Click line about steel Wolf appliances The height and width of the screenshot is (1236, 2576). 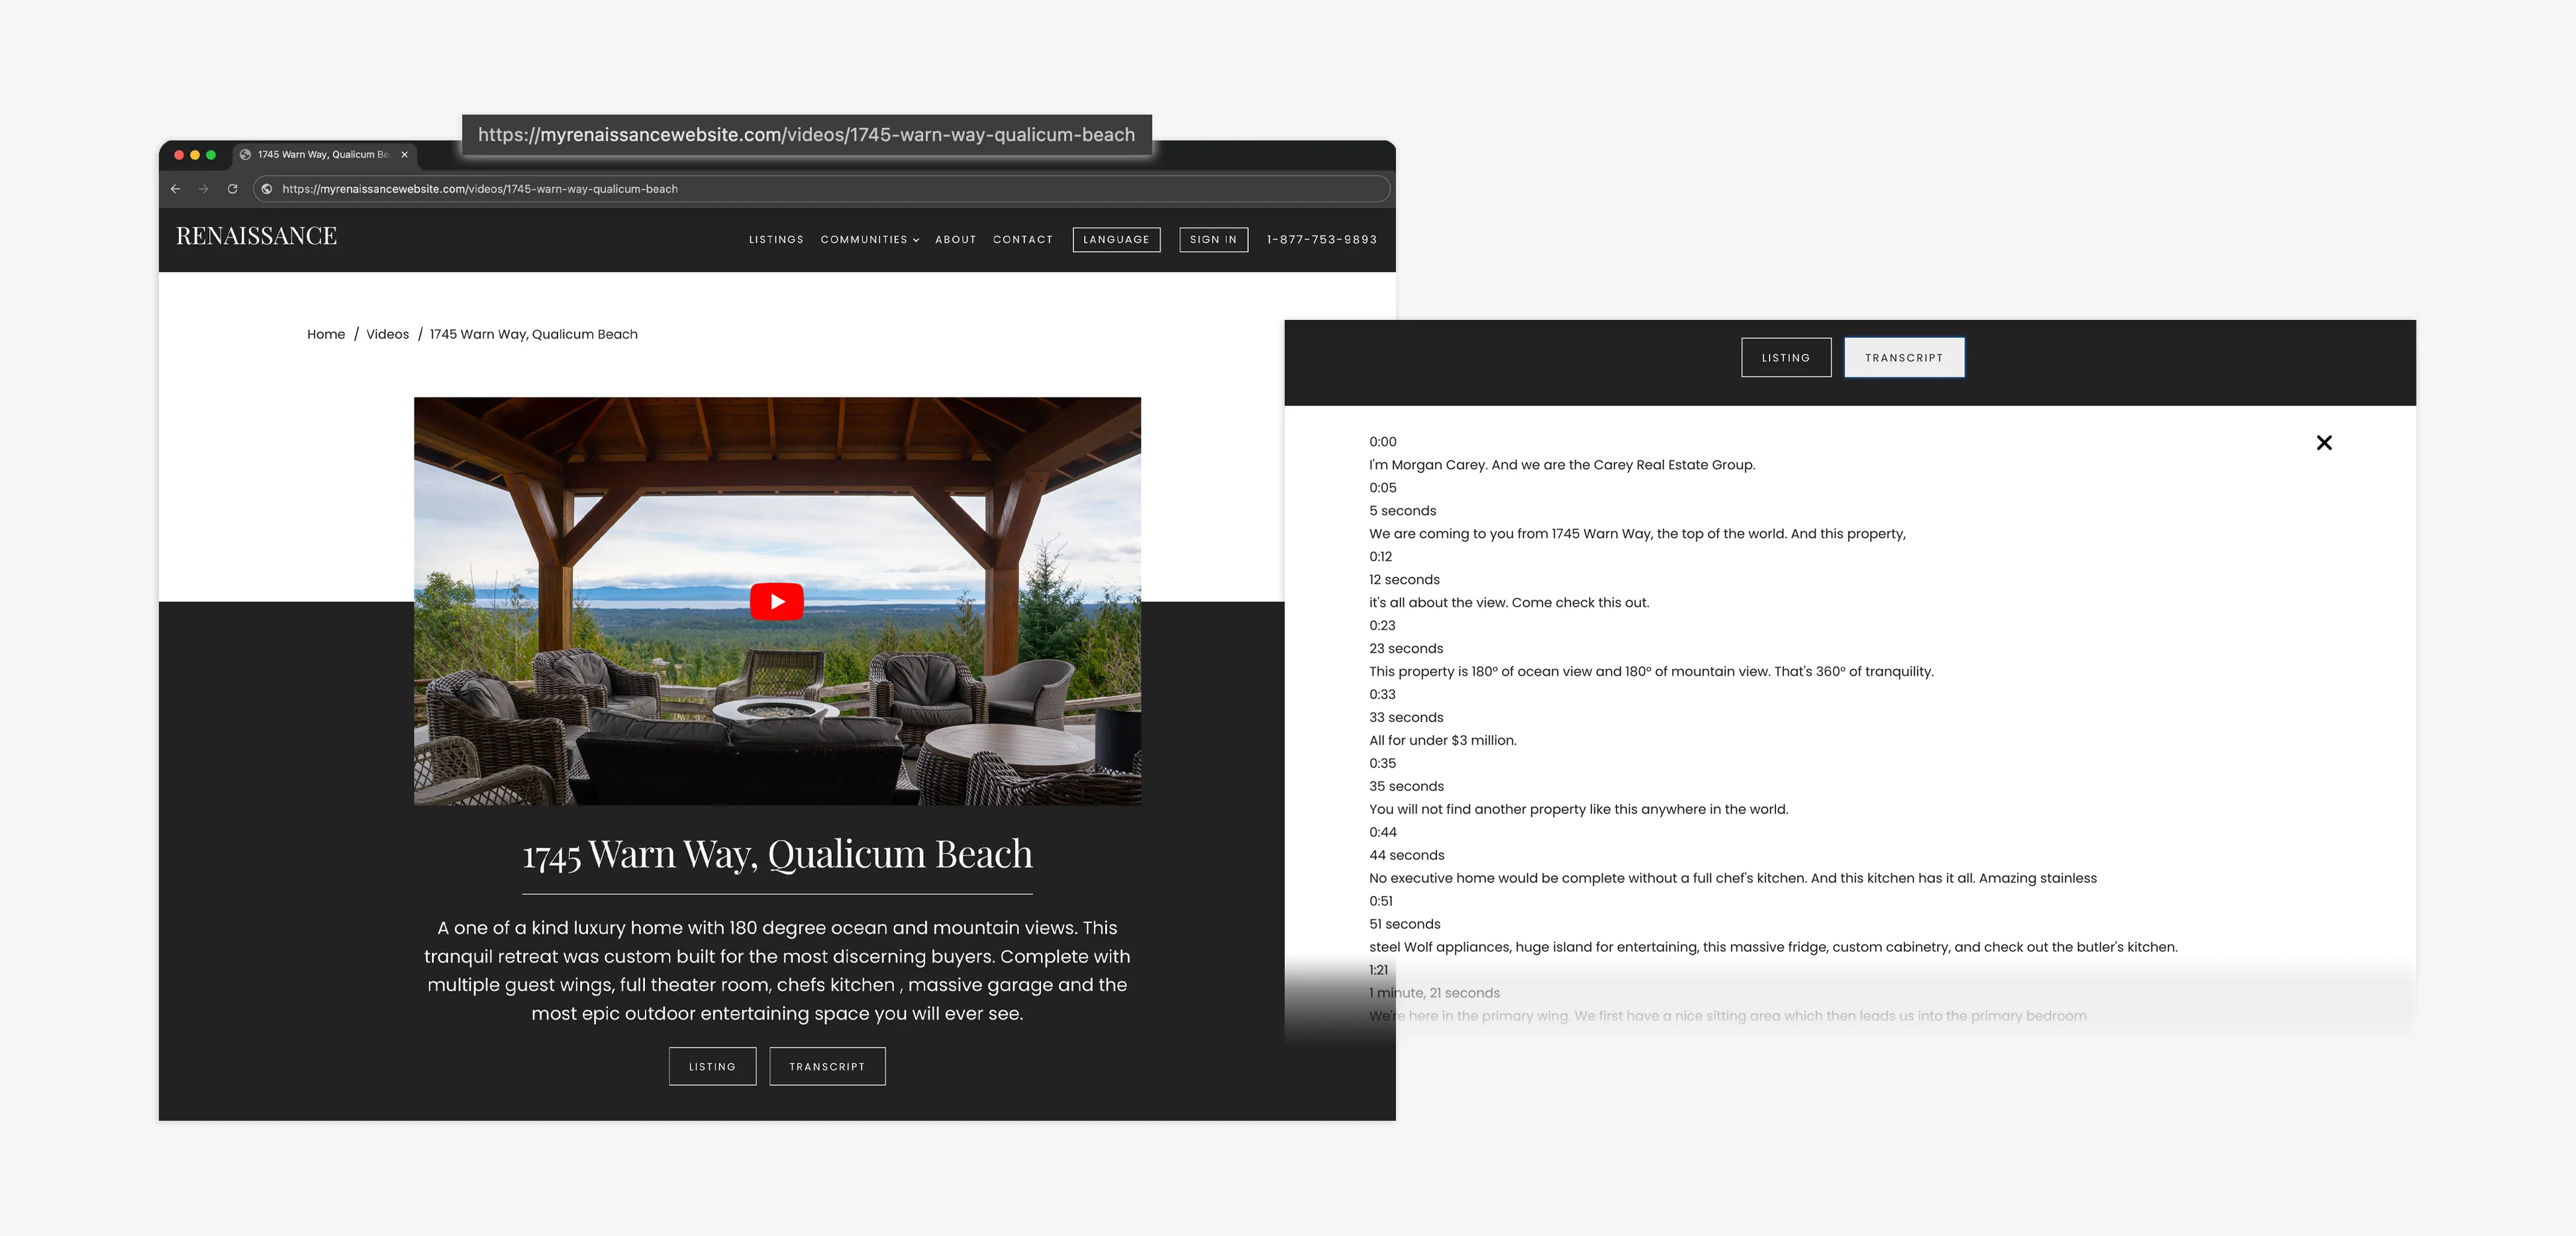(x=1773, y=948)
